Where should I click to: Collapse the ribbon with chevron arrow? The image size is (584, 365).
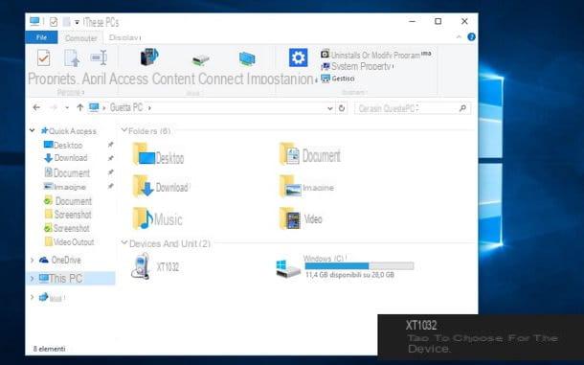(459, 37)
